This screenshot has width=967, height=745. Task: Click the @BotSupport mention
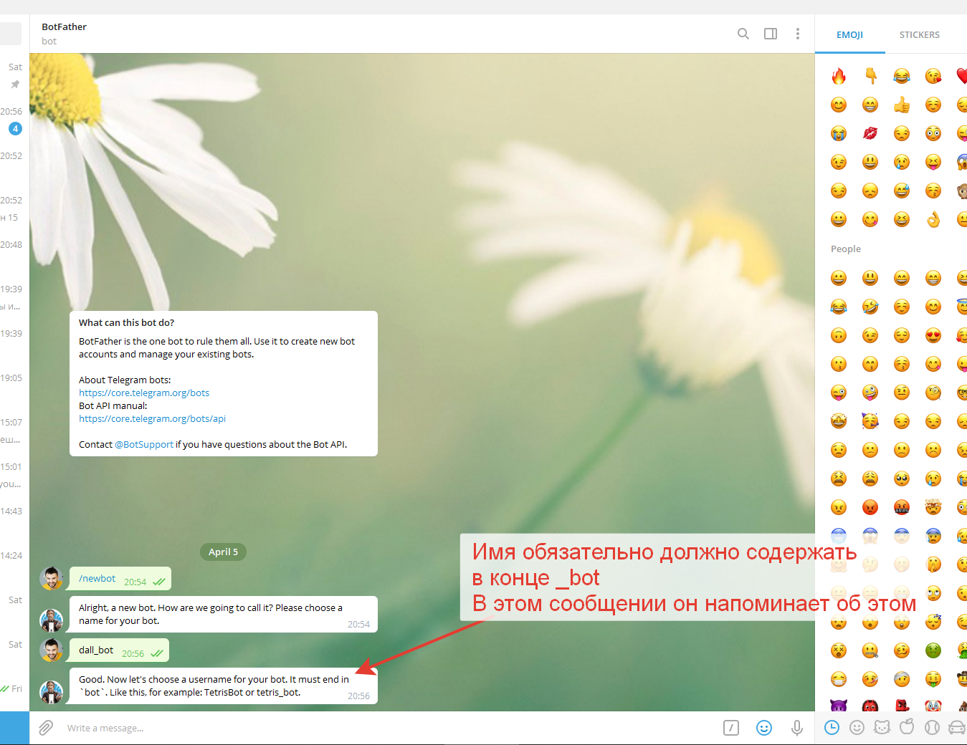[144, 445]
